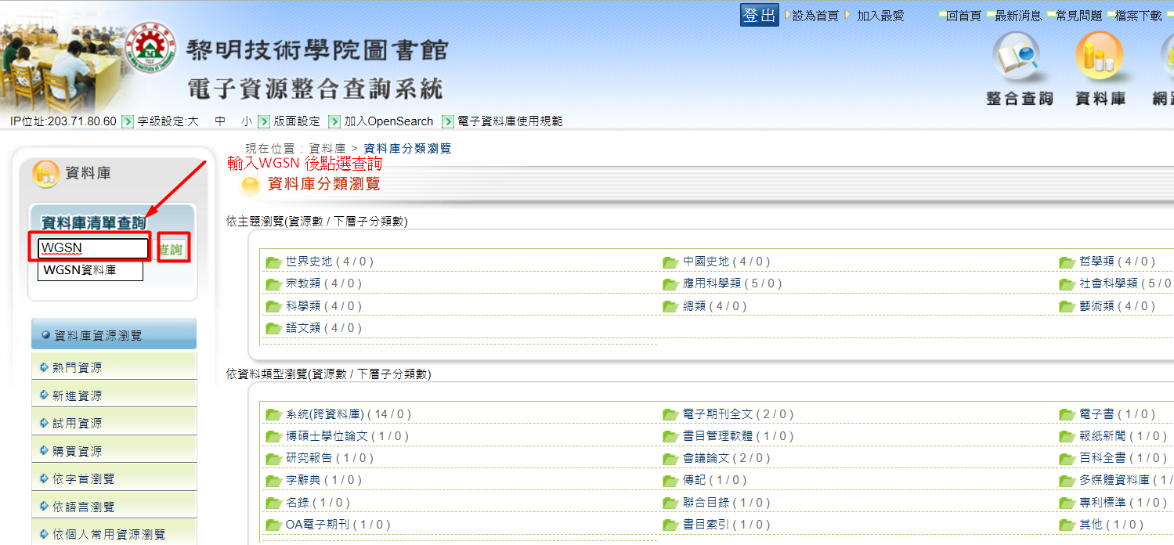Screen dimensions: 1174x545
Task: Select 資料庫資源瀏覽 sidebar header
Action: tap(114, 334)
